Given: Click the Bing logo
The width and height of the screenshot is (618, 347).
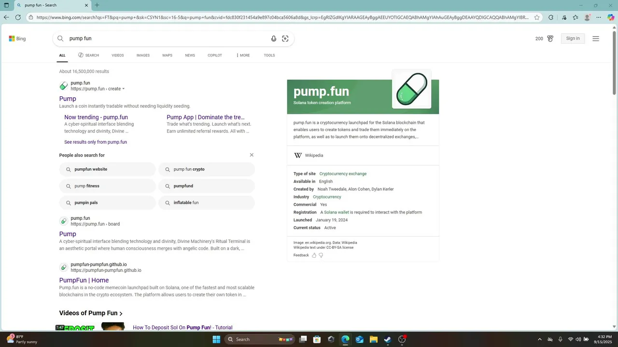Looking at the screenshot, I should (17, 39).
